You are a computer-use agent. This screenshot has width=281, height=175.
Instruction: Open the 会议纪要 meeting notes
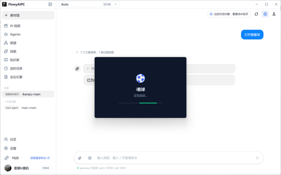point(28,77)
